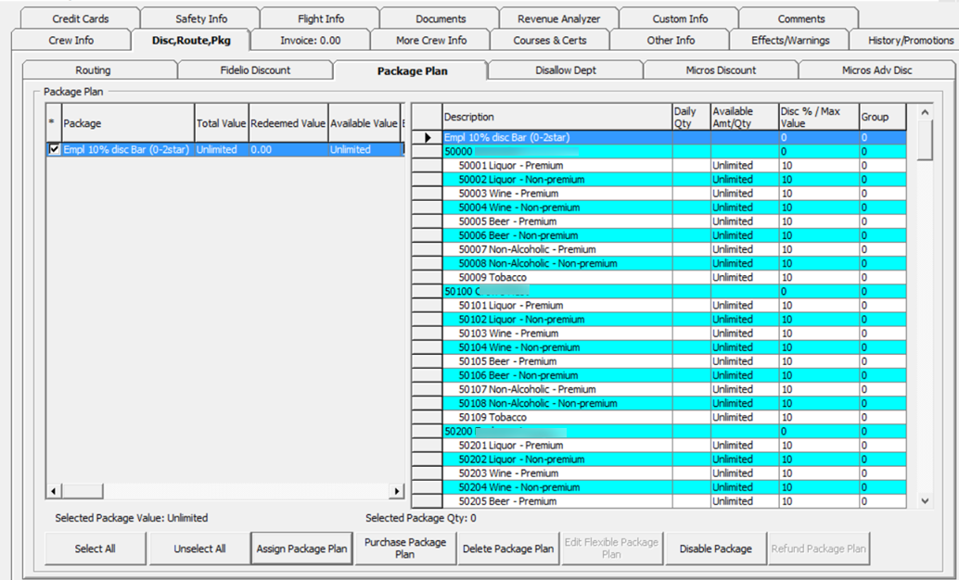
Task: Open the History/Promotions tab
Action: point(909,40)
